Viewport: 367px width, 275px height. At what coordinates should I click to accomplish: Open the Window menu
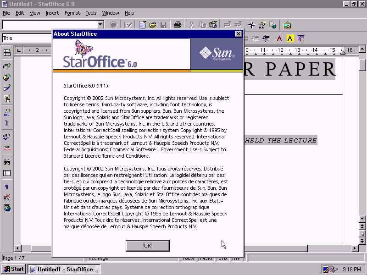point(111,13)
